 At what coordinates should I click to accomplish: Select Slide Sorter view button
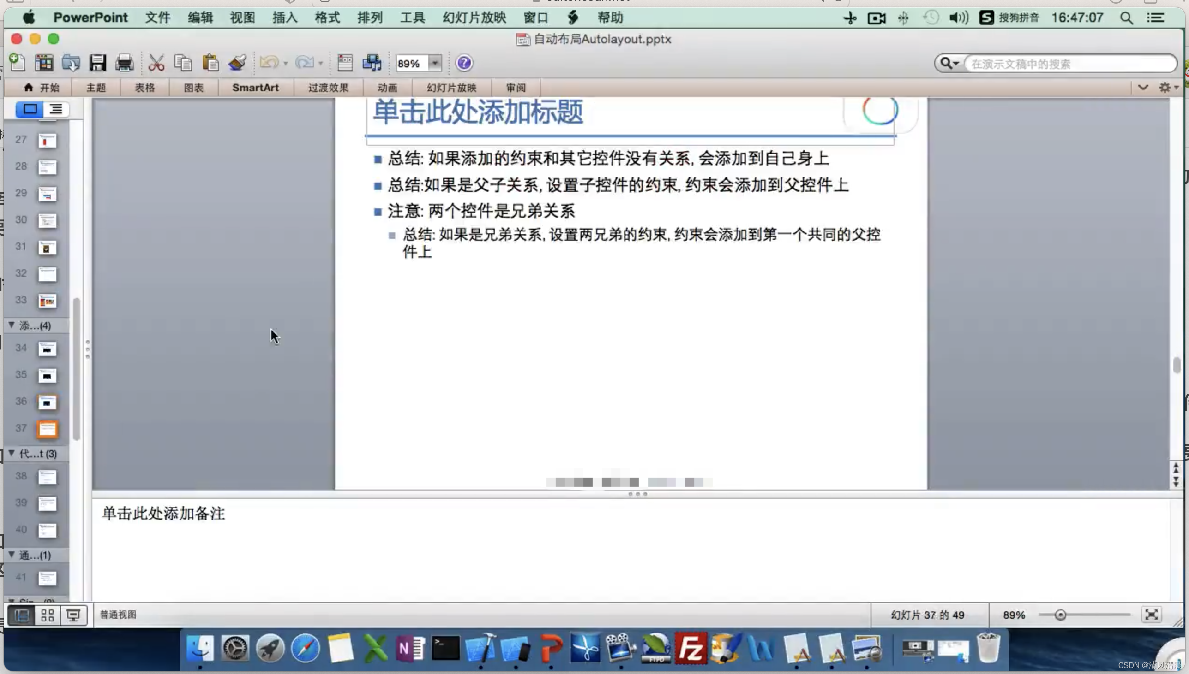[x=47, y=615]
